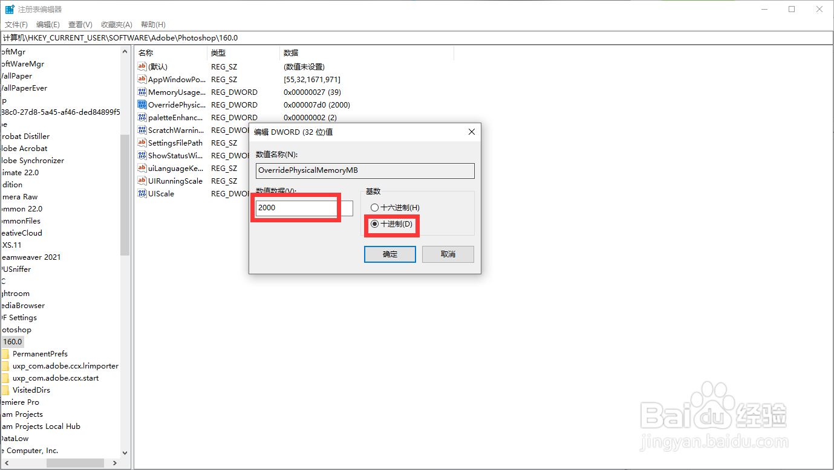The height and width of the screenshot is (470, 834).
Task: Select the Adobe Synchronizer key in tree
Action: pos(32,161)
